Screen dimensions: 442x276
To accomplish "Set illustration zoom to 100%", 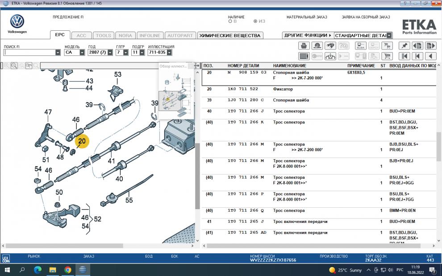I will (29, 66).
